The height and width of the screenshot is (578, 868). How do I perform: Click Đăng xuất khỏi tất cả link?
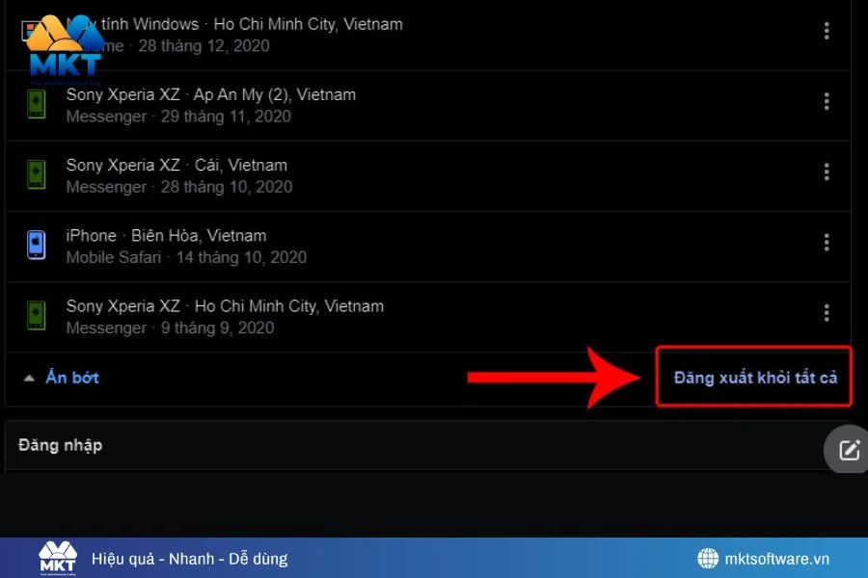point(755,378)
